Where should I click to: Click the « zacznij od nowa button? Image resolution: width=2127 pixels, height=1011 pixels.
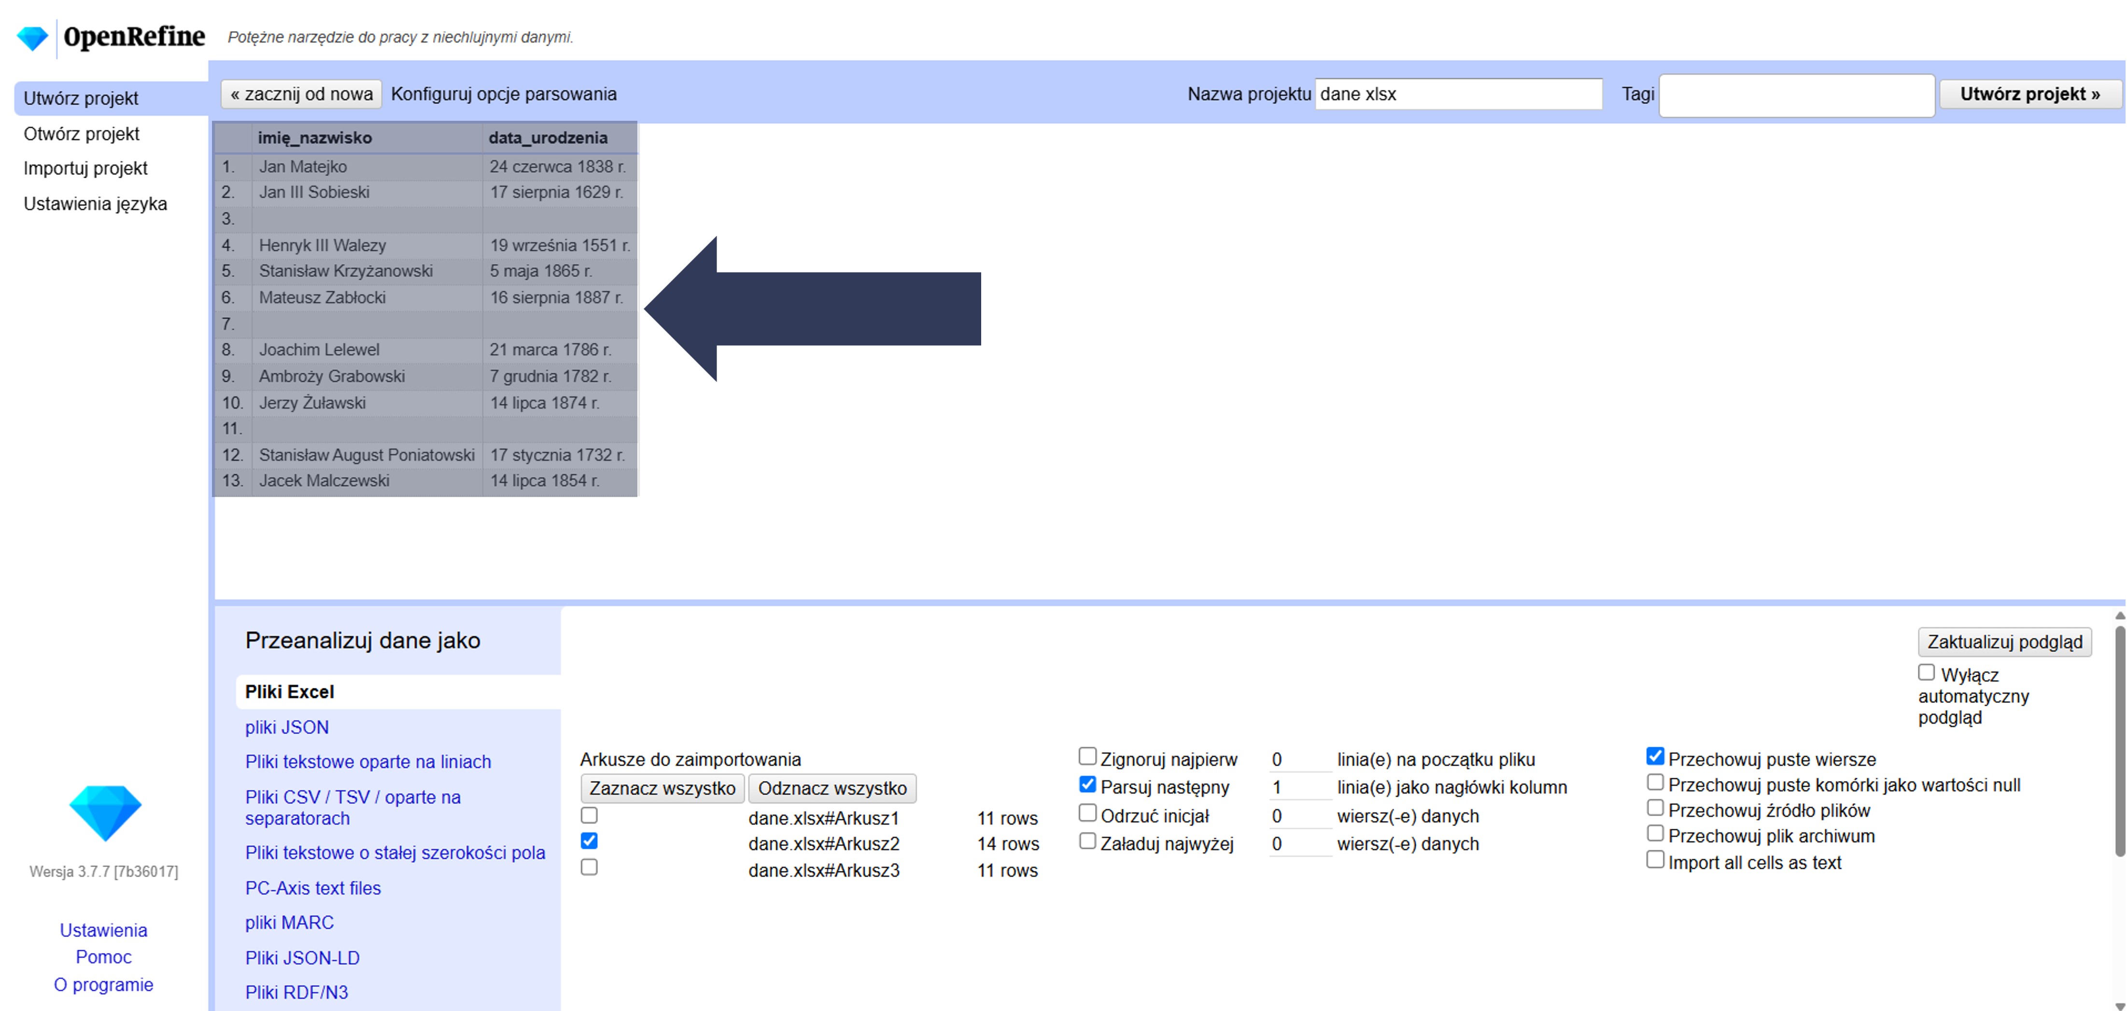(x=301, y=94)
